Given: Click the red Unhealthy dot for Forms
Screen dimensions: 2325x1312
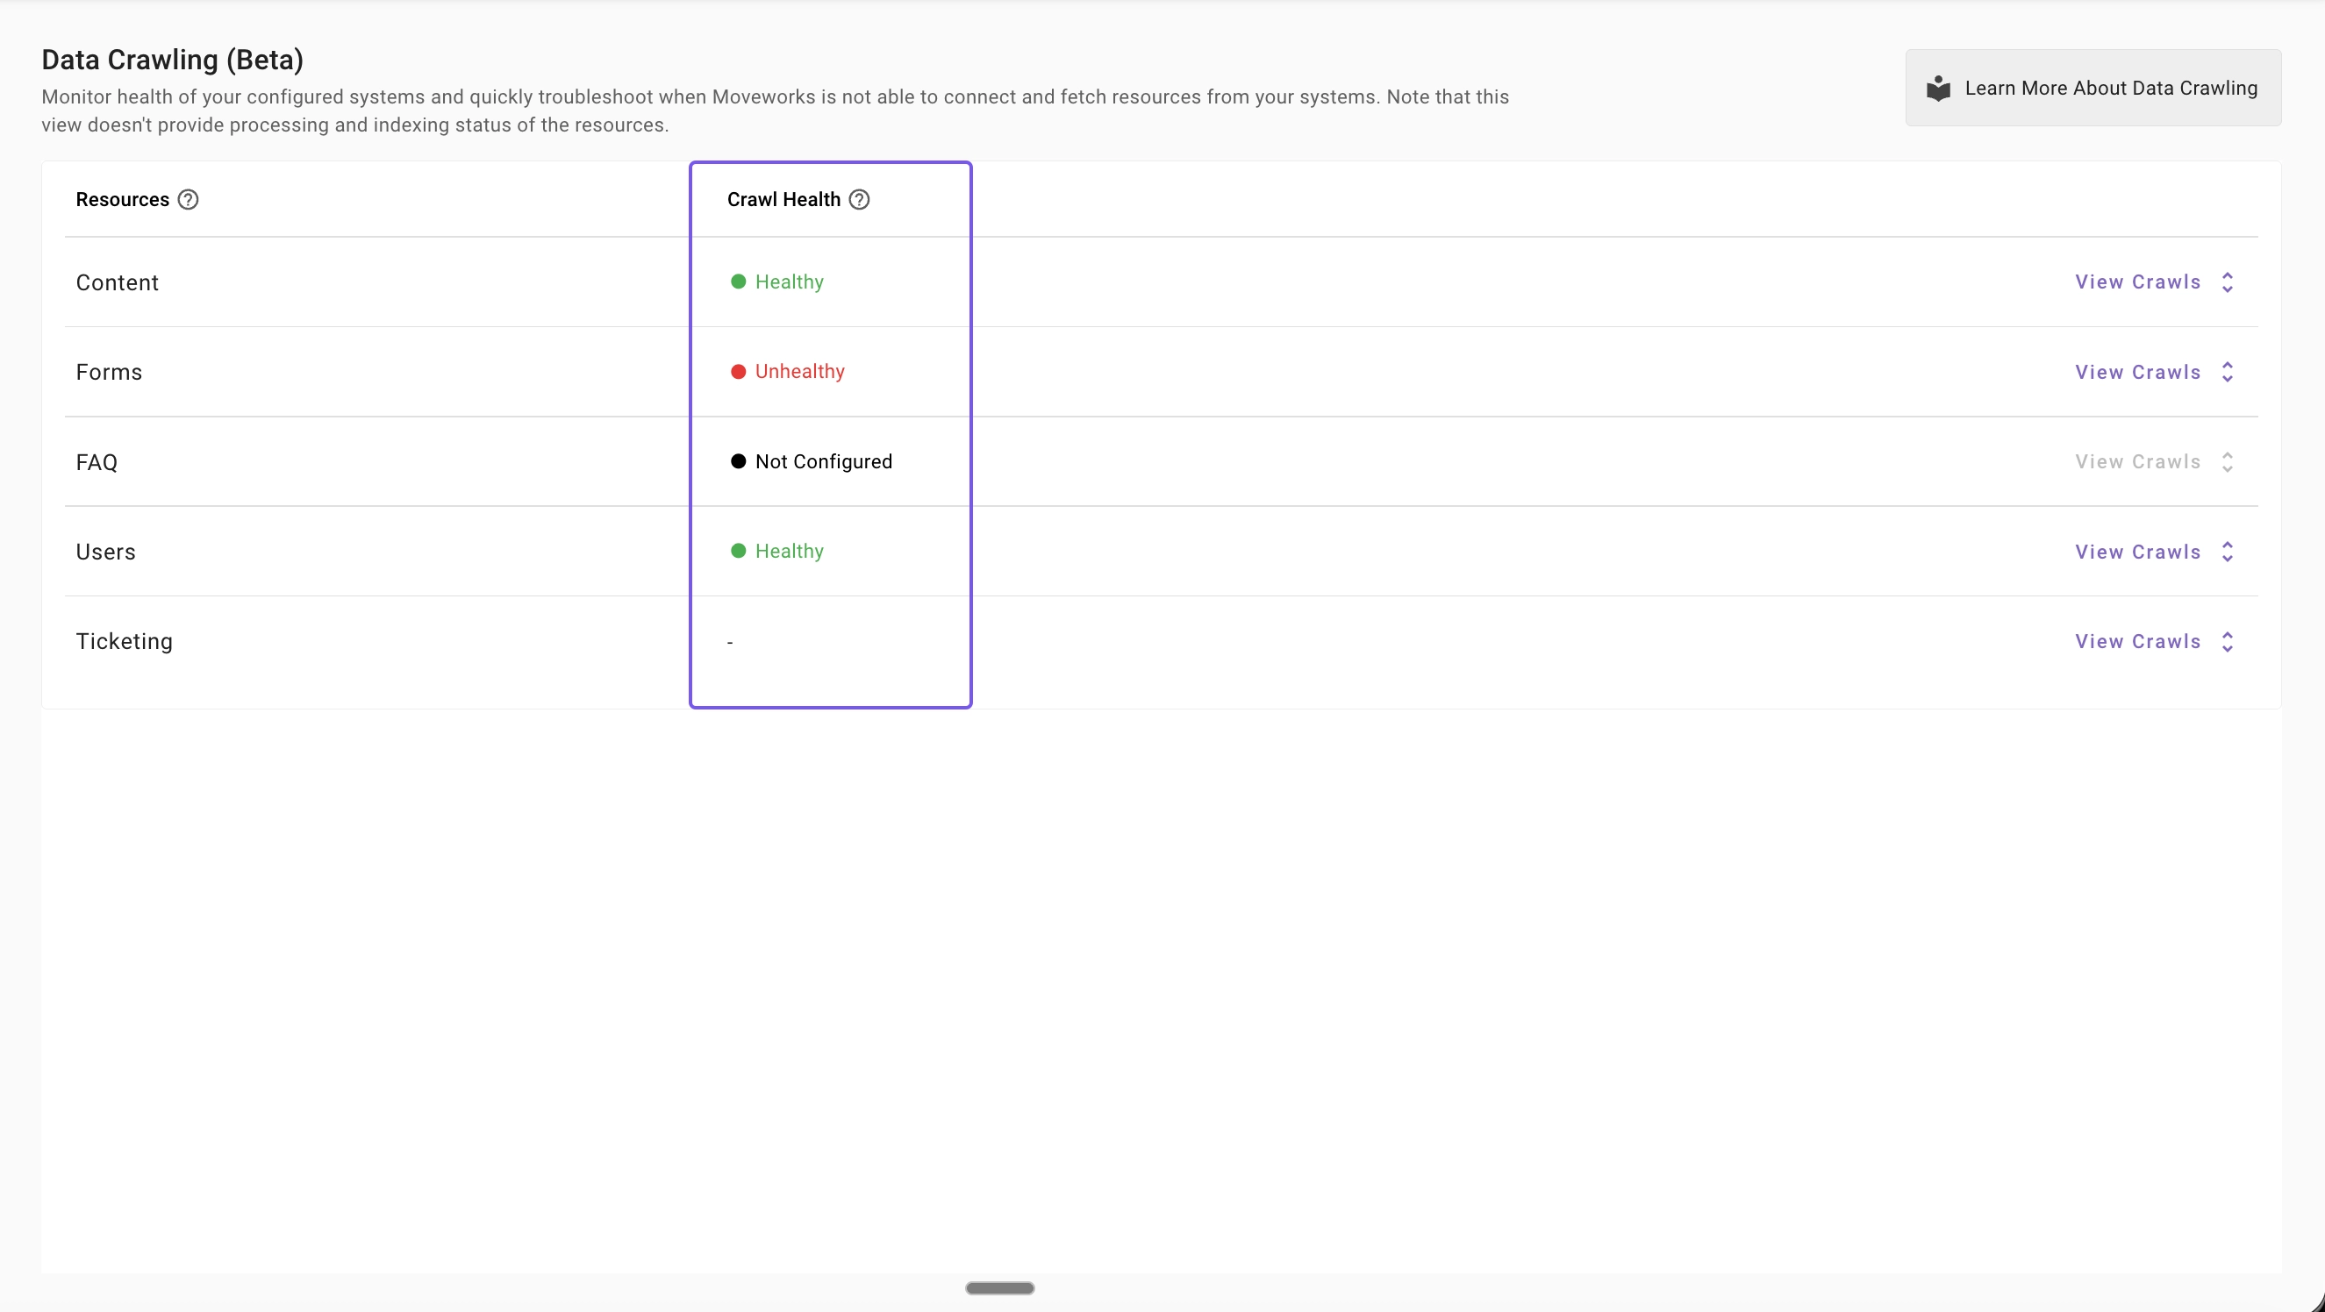Looking at the screenshot, I should [738, 372].
